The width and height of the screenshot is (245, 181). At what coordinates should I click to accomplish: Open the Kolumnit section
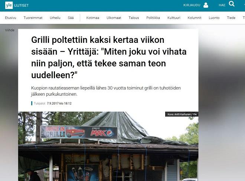coord(195,18)
